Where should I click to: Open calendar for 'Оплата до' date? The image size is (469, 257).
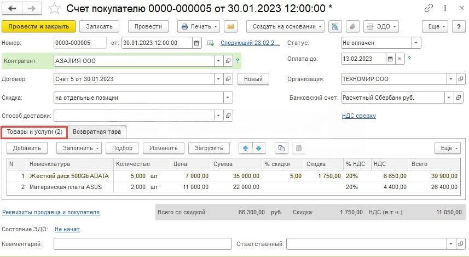(x=390, y=59)
